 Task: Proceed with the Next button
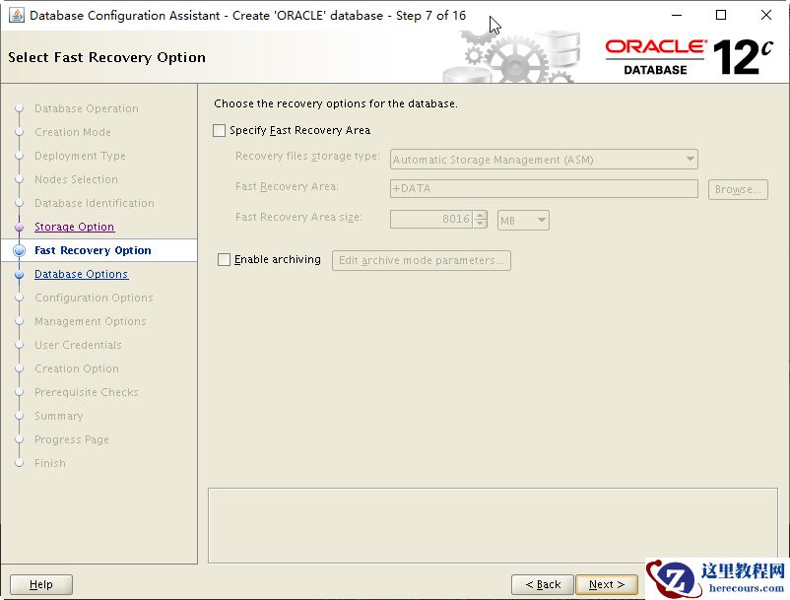pyautogui.click(x=607, y=584)
